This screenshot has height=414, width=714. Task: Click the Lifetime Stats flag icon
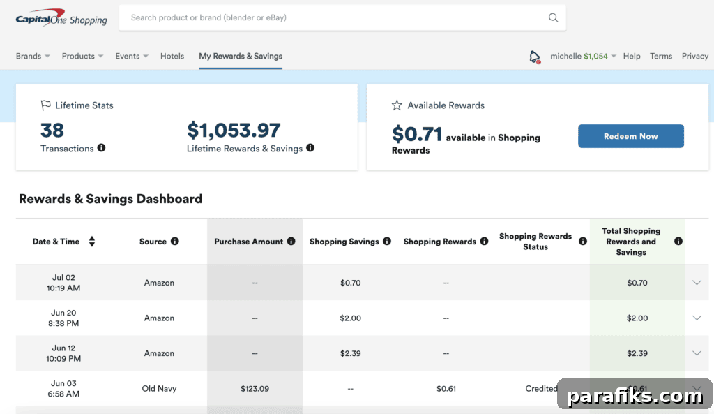(x=45, y=105)
